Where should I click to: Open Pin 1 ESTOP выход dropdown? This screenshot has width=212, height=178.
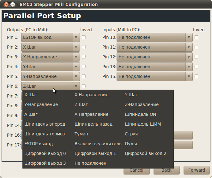click(51, 37)
